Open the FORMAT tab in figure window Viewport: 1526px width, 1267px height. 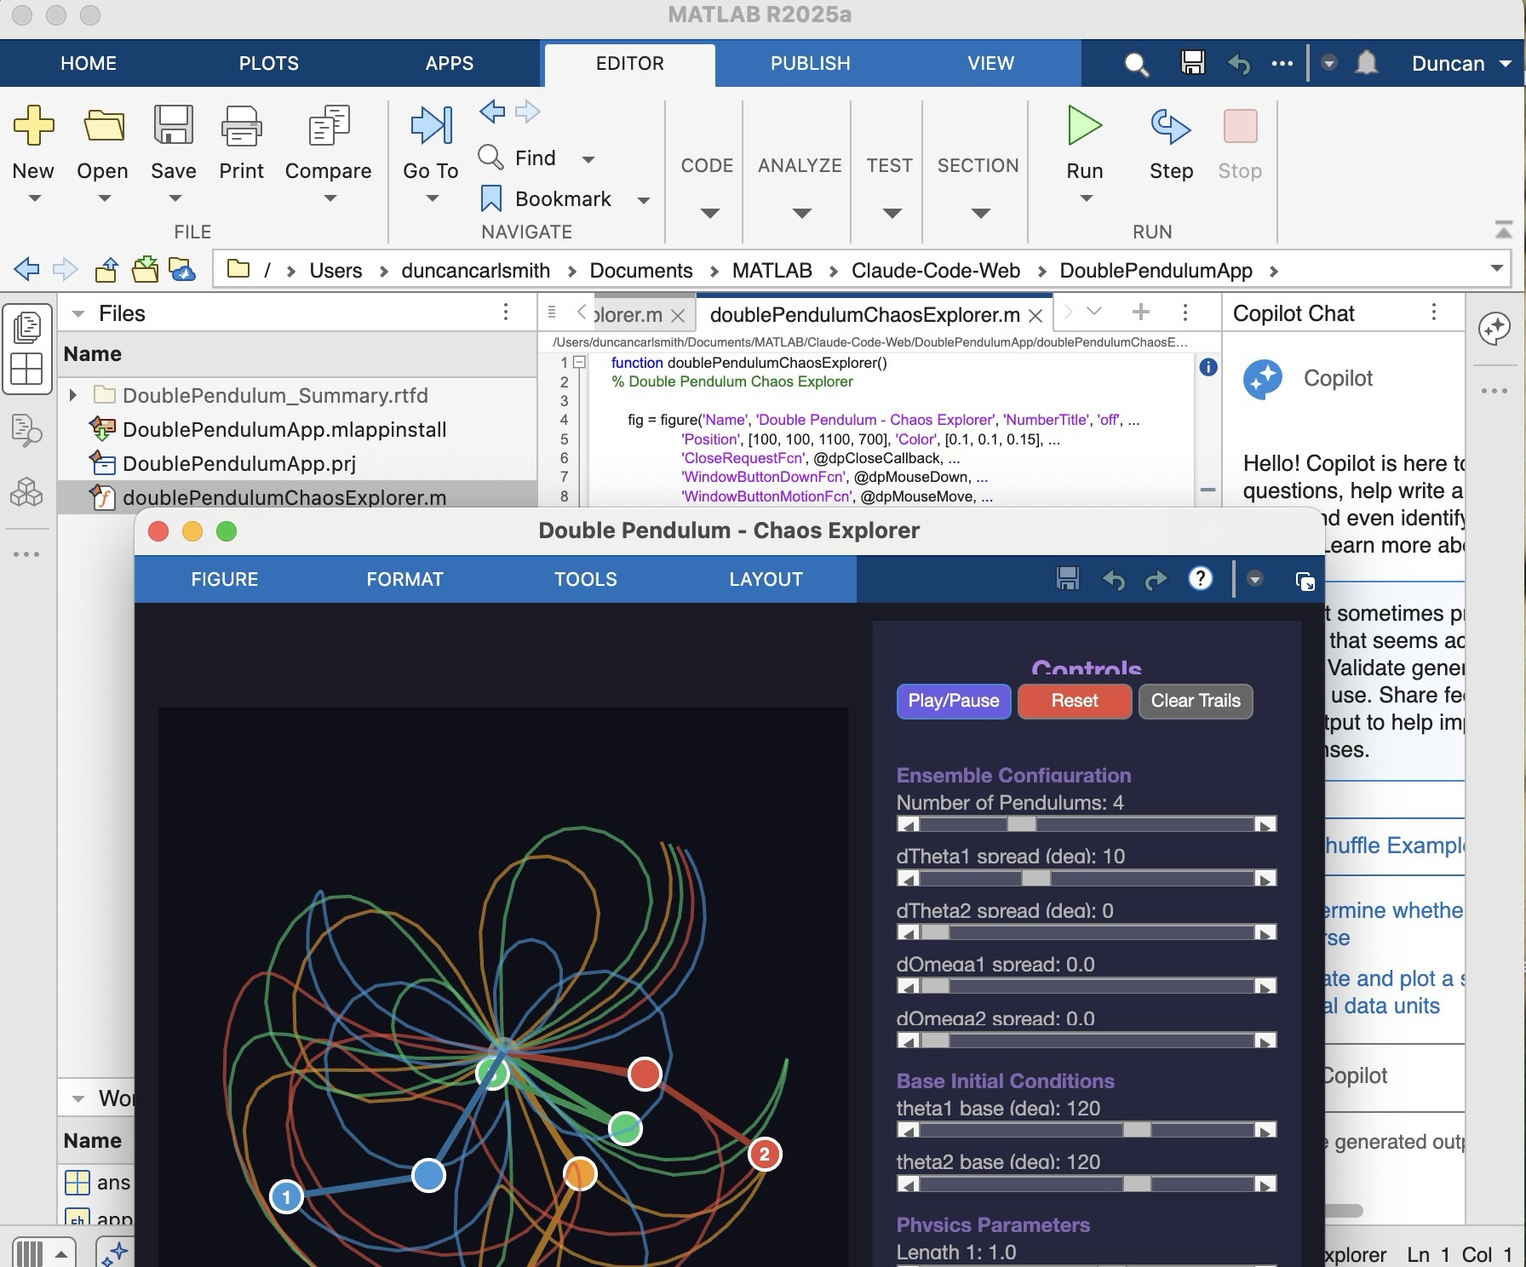point(404,579)
